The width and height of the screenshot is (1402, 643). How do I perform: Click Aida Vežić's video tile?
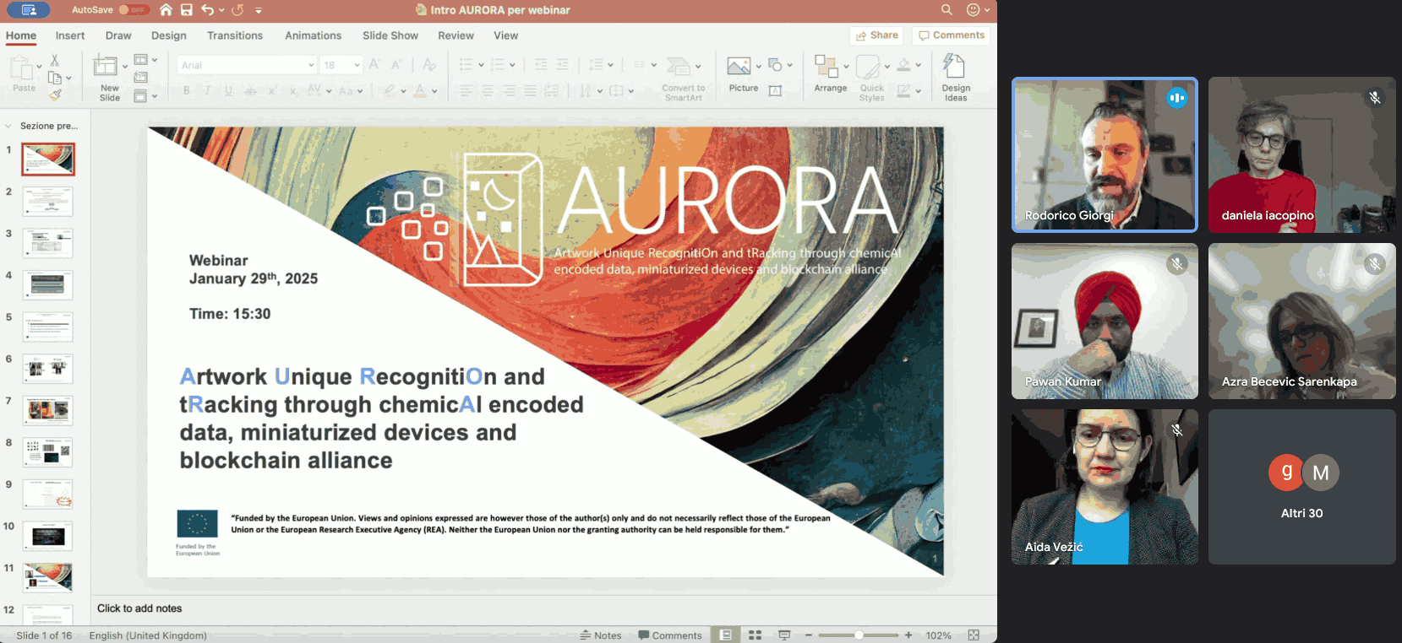[1105, 487]
